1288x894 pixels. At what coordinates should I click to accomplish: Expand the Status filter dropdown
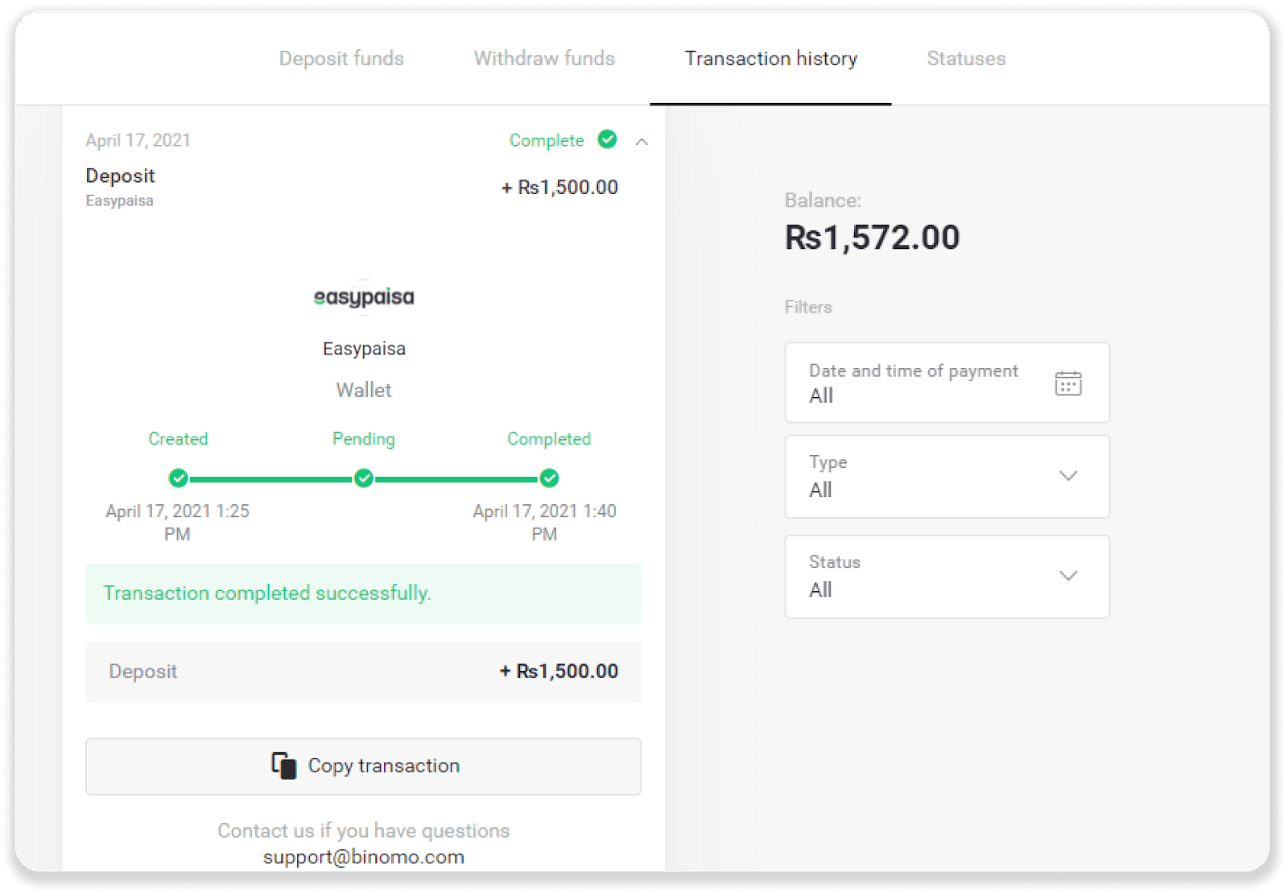1067,576
